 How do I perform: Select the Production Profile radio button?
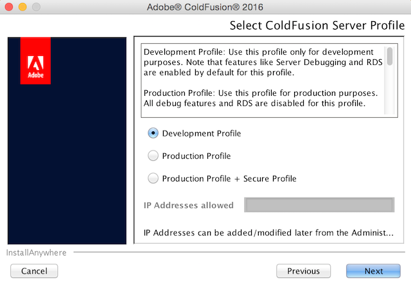(x=153, y=156)
